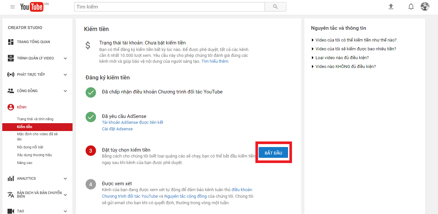Expand Trình quản lý video chevron
Viewport: 438px width, 214px height.
(65, 58)
